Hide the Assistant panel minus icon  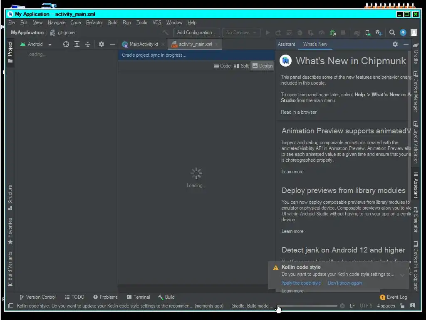[x=406, y=44]
